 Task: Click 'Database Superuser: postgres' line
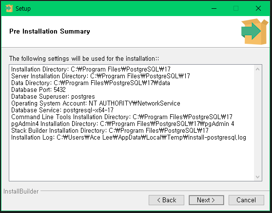(x=53, y=97)
